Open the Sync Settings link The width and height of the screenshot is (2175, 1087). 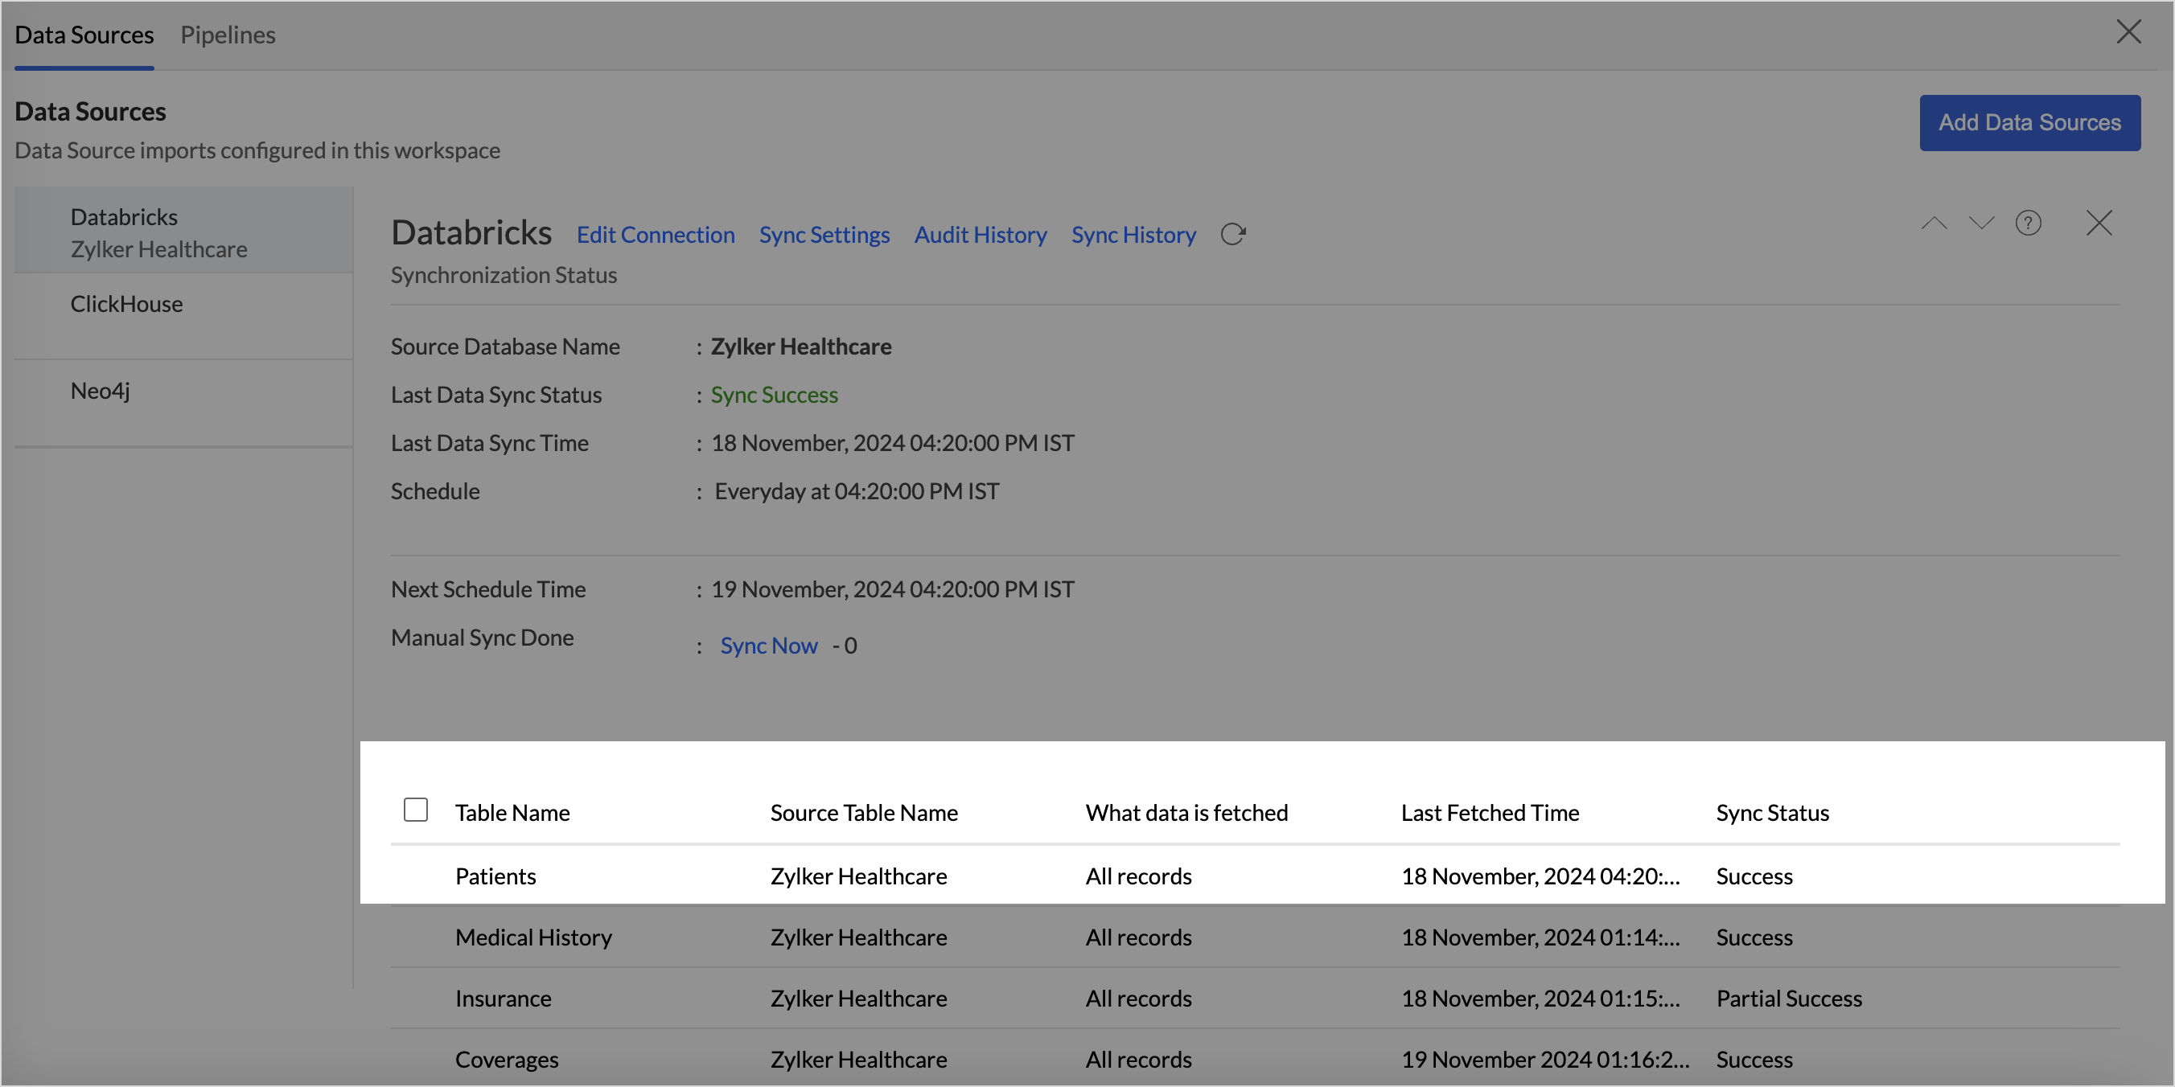pos(823,235)
